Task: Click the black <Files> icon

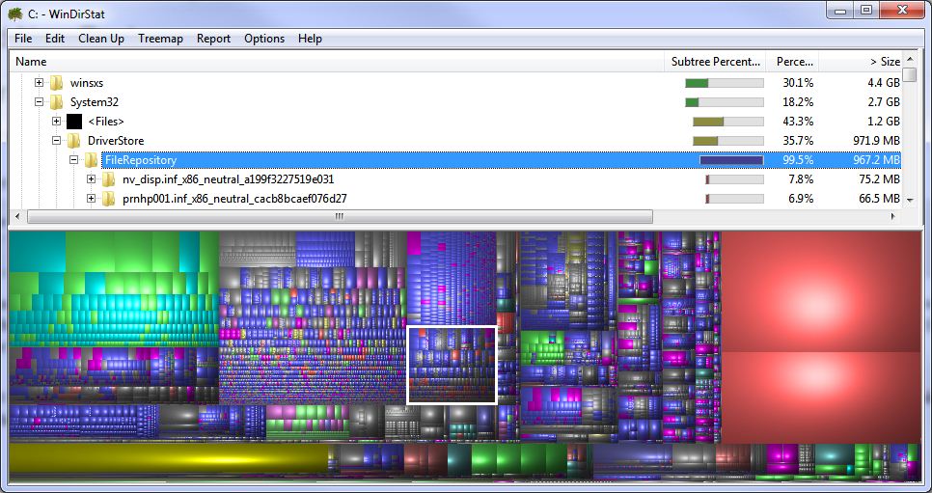Action: click(73, 122)
